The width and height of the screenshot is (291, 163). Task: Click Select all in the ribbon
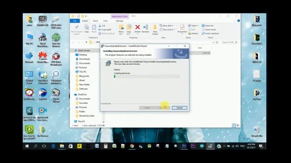207,26
